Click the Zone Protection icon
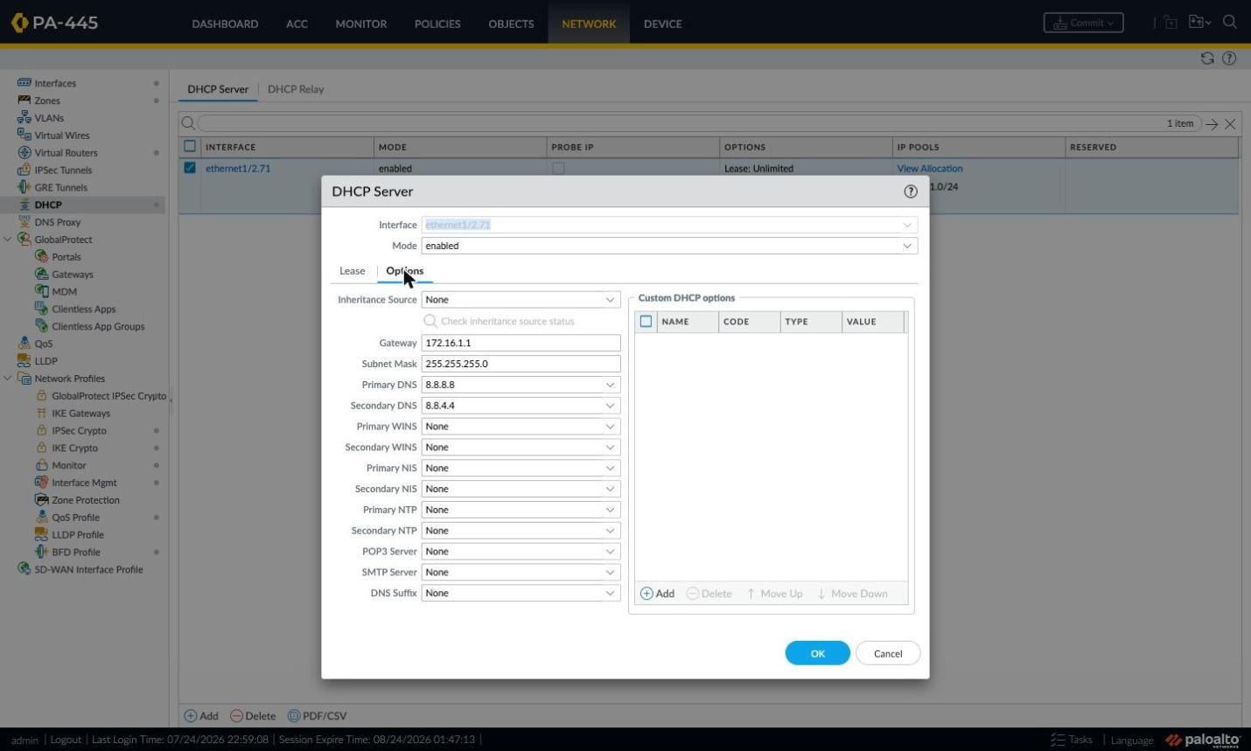The height and width of the screenshot is (751, 1251). tap(41, 500)
